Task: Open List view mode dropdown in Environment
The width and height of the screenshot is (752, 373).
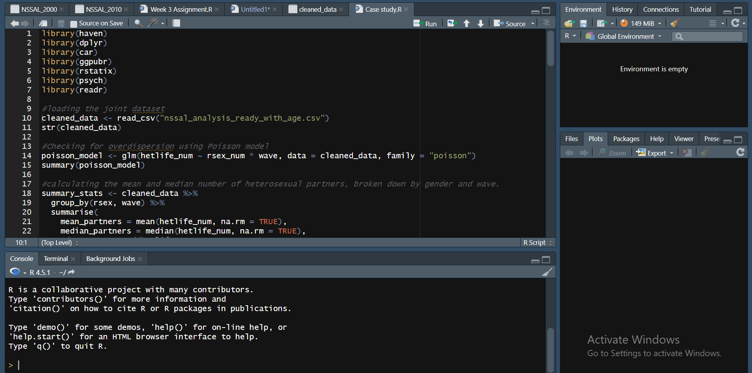Action: coord(717,24)
